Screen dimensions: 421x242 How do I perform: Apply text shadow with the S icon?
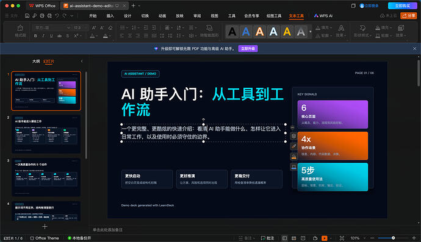click(68, 36)
